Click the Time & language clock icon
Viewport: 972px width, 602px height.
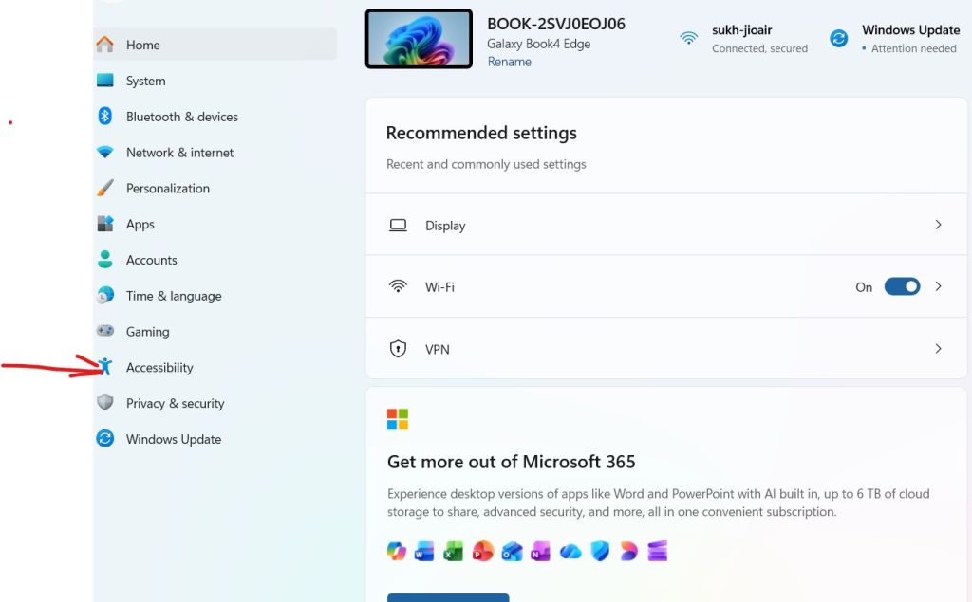click(105, 296)
